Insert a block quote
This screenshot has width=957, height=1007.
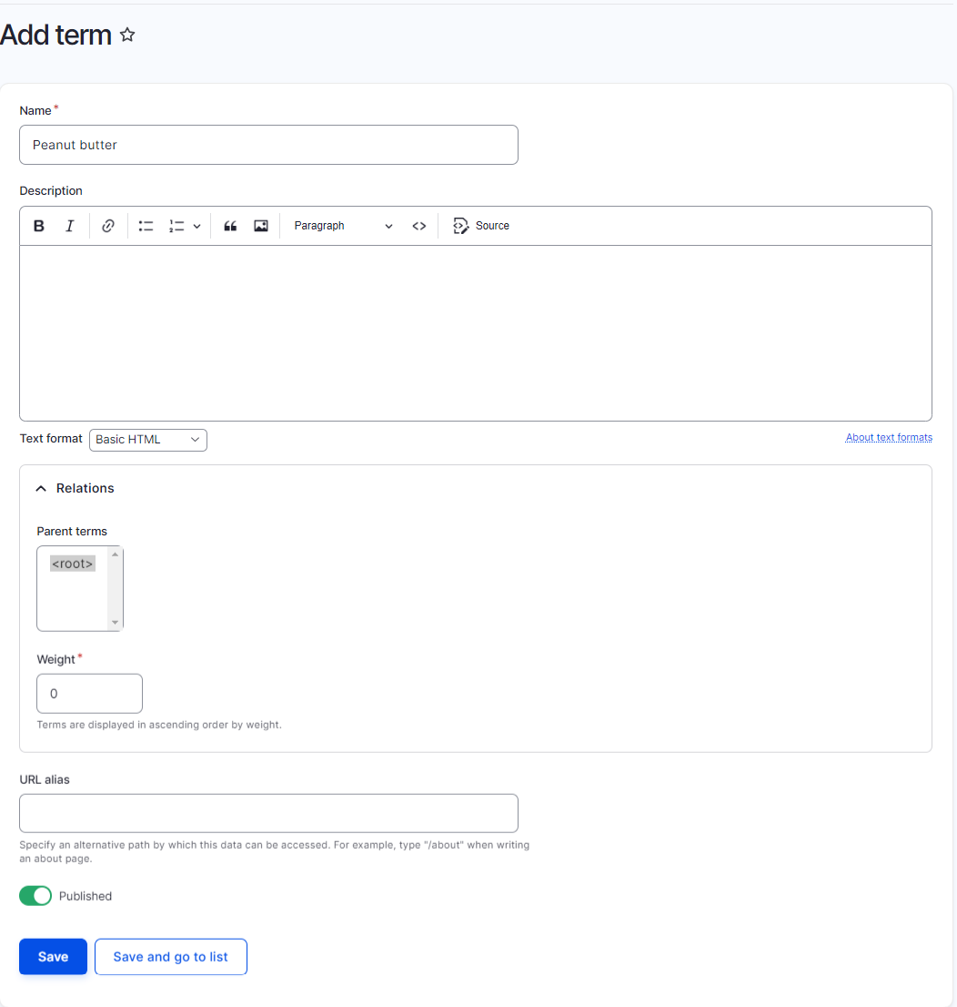pyautogui.click(x=229, y=225)
